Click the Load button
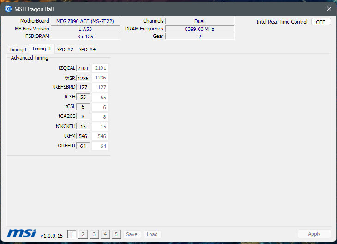Viewport: 337px width, 244px height. pos(152,234)
